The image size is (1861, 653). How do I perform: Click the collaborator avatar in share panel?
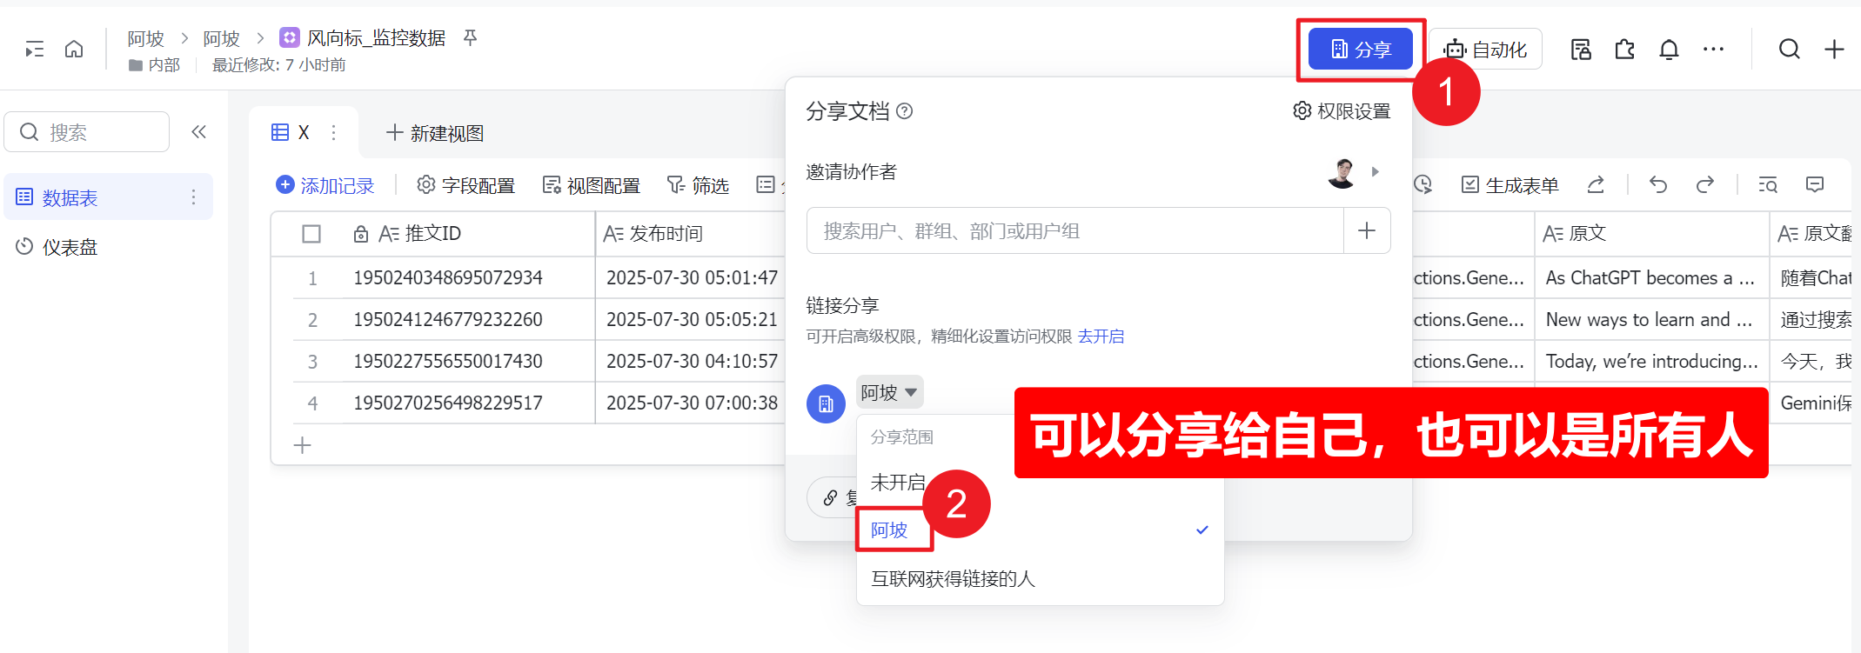tap(1342, 172)
